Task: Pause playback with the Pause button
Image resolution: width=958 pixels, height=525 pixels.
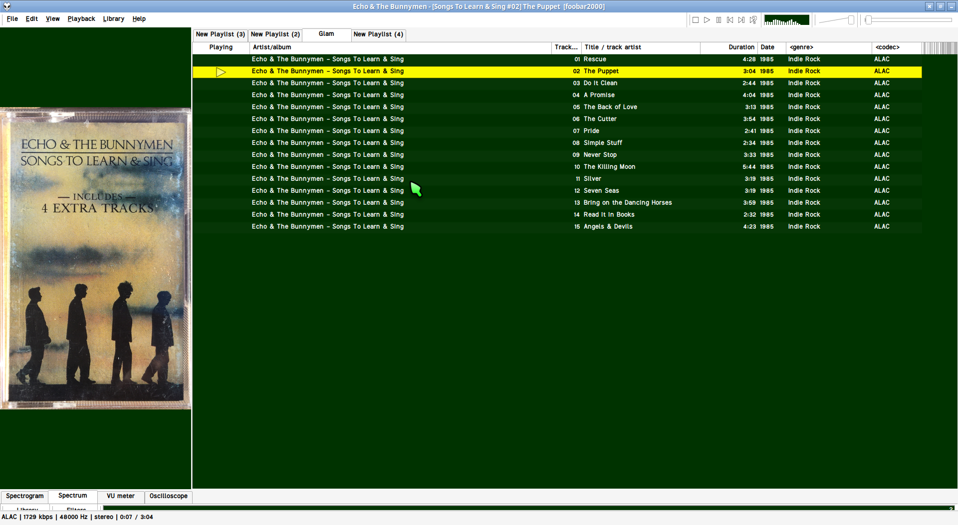Action: tap(718, 20)
